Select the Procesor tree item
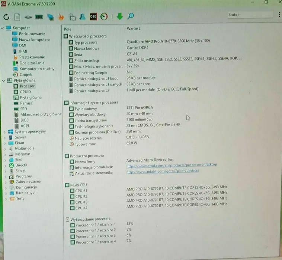The image size is (282, 260). tap(27, 86)
